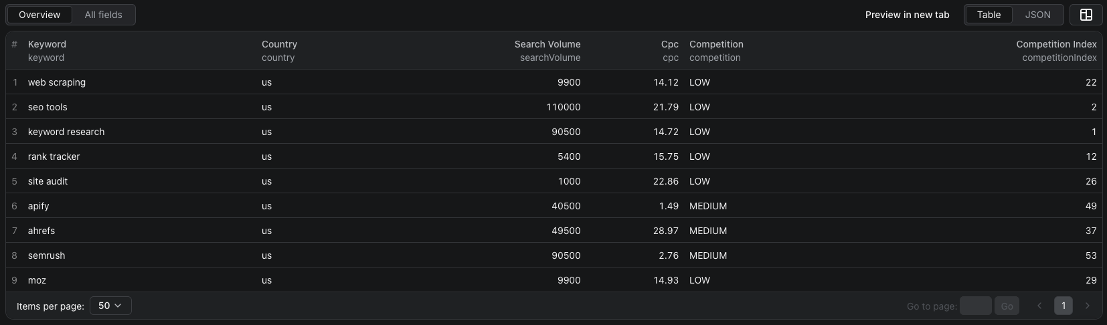Image resolution: width=1107 pixels, height=325 pixels.
Task: Go to the previous page arrow
Action: tap(1039, 306)
